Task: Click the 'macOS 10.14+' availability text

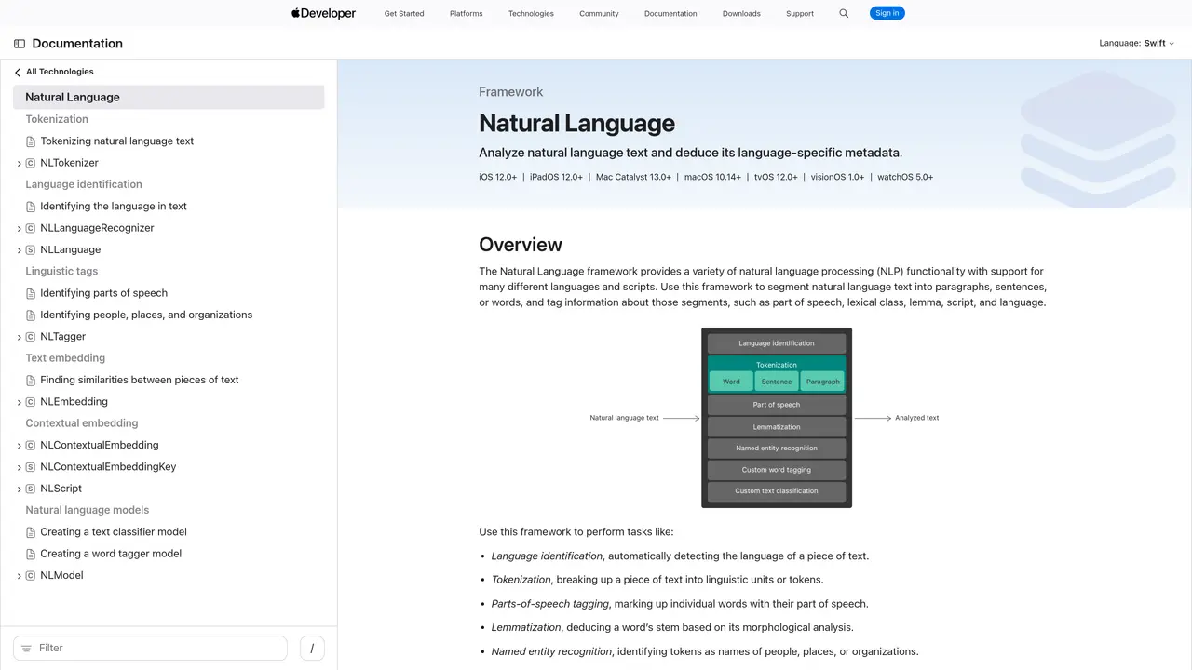Action: [712, 177]
